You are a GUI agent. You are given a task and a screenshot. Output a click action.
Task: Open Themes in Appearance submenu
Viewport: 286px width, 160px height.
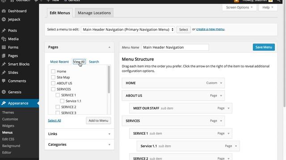click(8, 112)
